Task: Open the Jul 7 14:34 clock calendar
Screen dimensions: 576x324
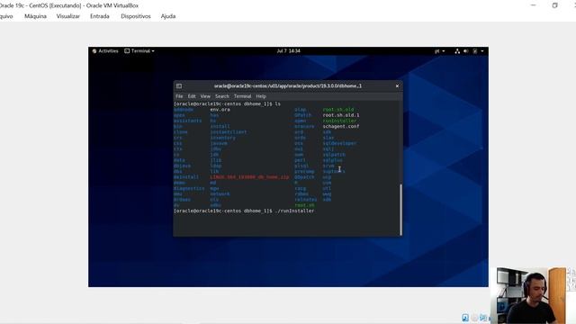Action: tap(288, 51)
